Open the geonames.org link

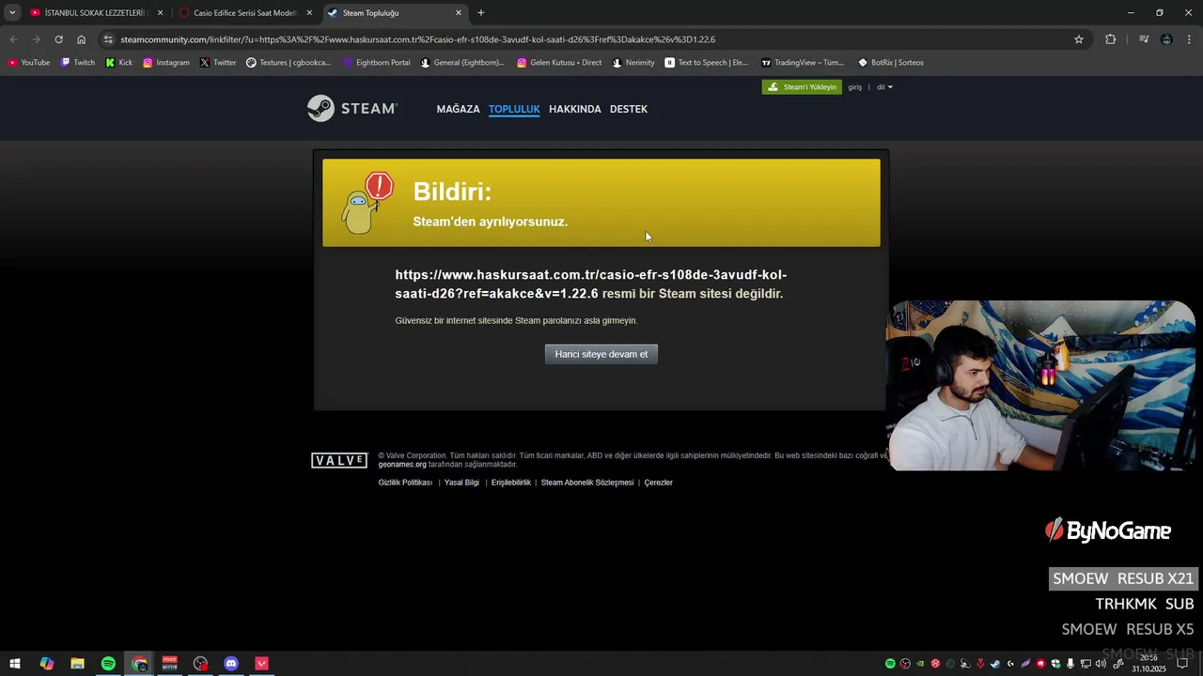[x=402, y=465]
